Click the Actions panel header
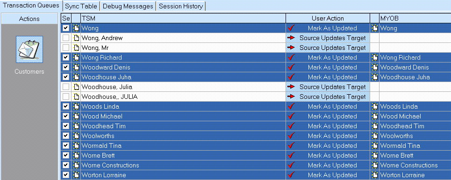 coord(29,19)
